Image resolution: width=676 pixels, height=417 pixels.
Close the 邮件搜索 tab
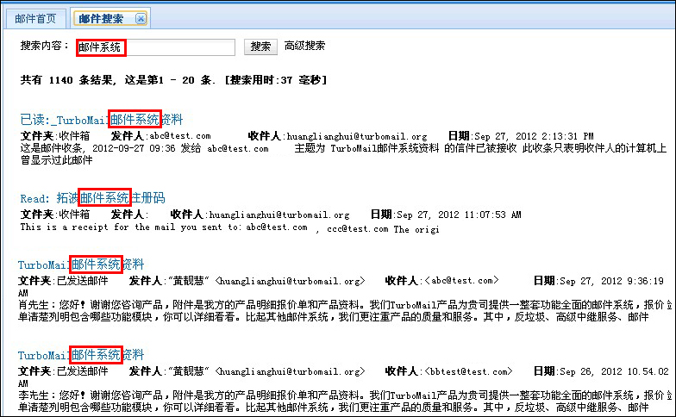pyautogui.click(x=141, y=18)
